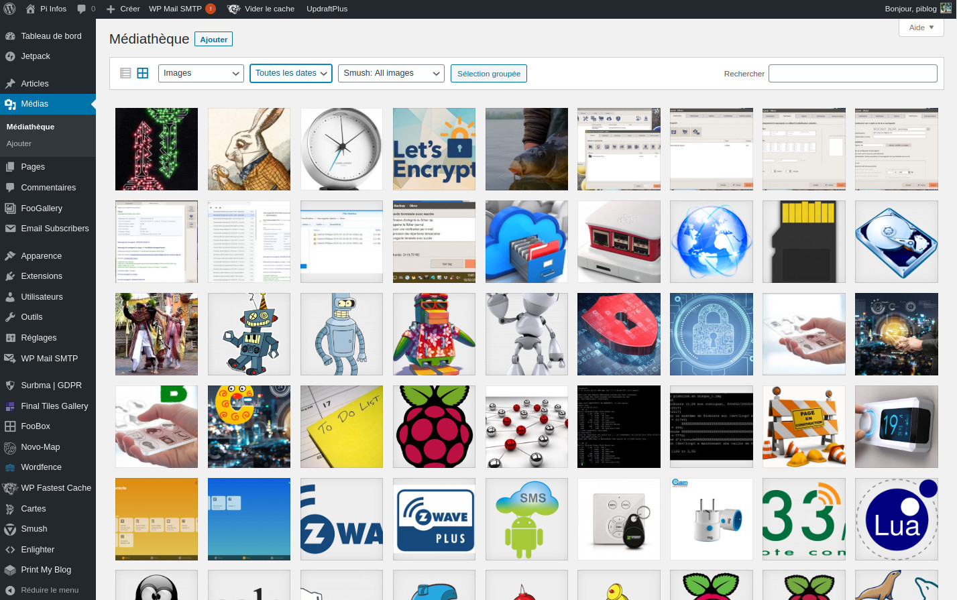Viewport: 957px width, 600px height.
Task: Click the Jetpack sidebar icon
Action: click(10, 56)
